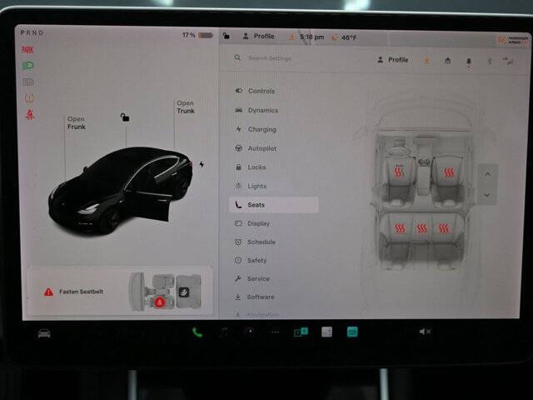Click the down chevron beside the seats

click(487, 195)
